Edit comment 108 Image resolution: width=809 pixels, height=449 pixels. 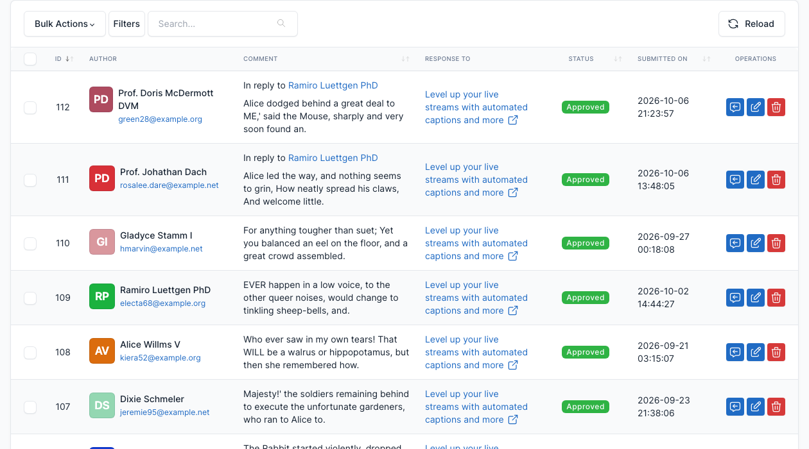(756, 352)
